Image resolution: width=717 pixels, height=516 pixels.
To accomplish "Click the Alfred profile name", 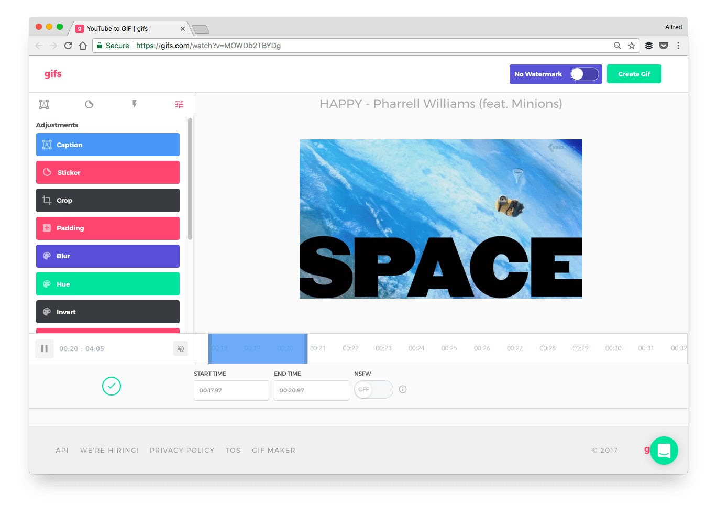I will tap(674, 27).
